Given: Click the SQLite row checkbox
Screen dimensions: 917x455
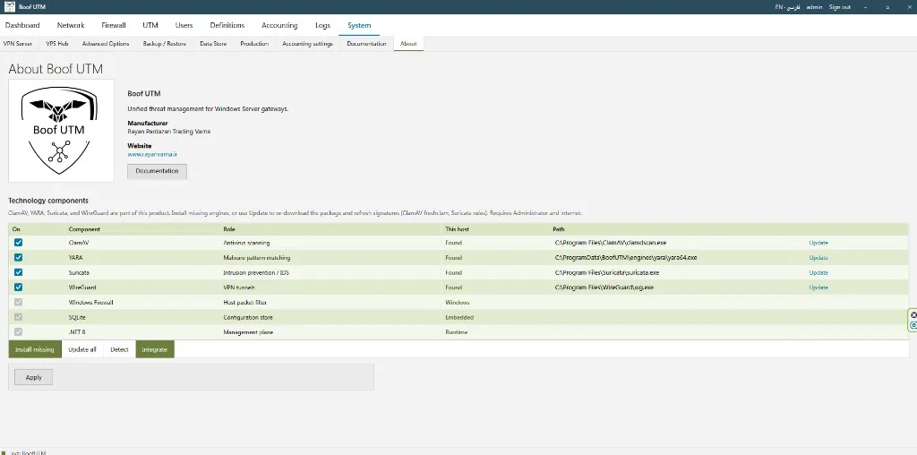Looking at the screenshot, I should tap(18, 317).
